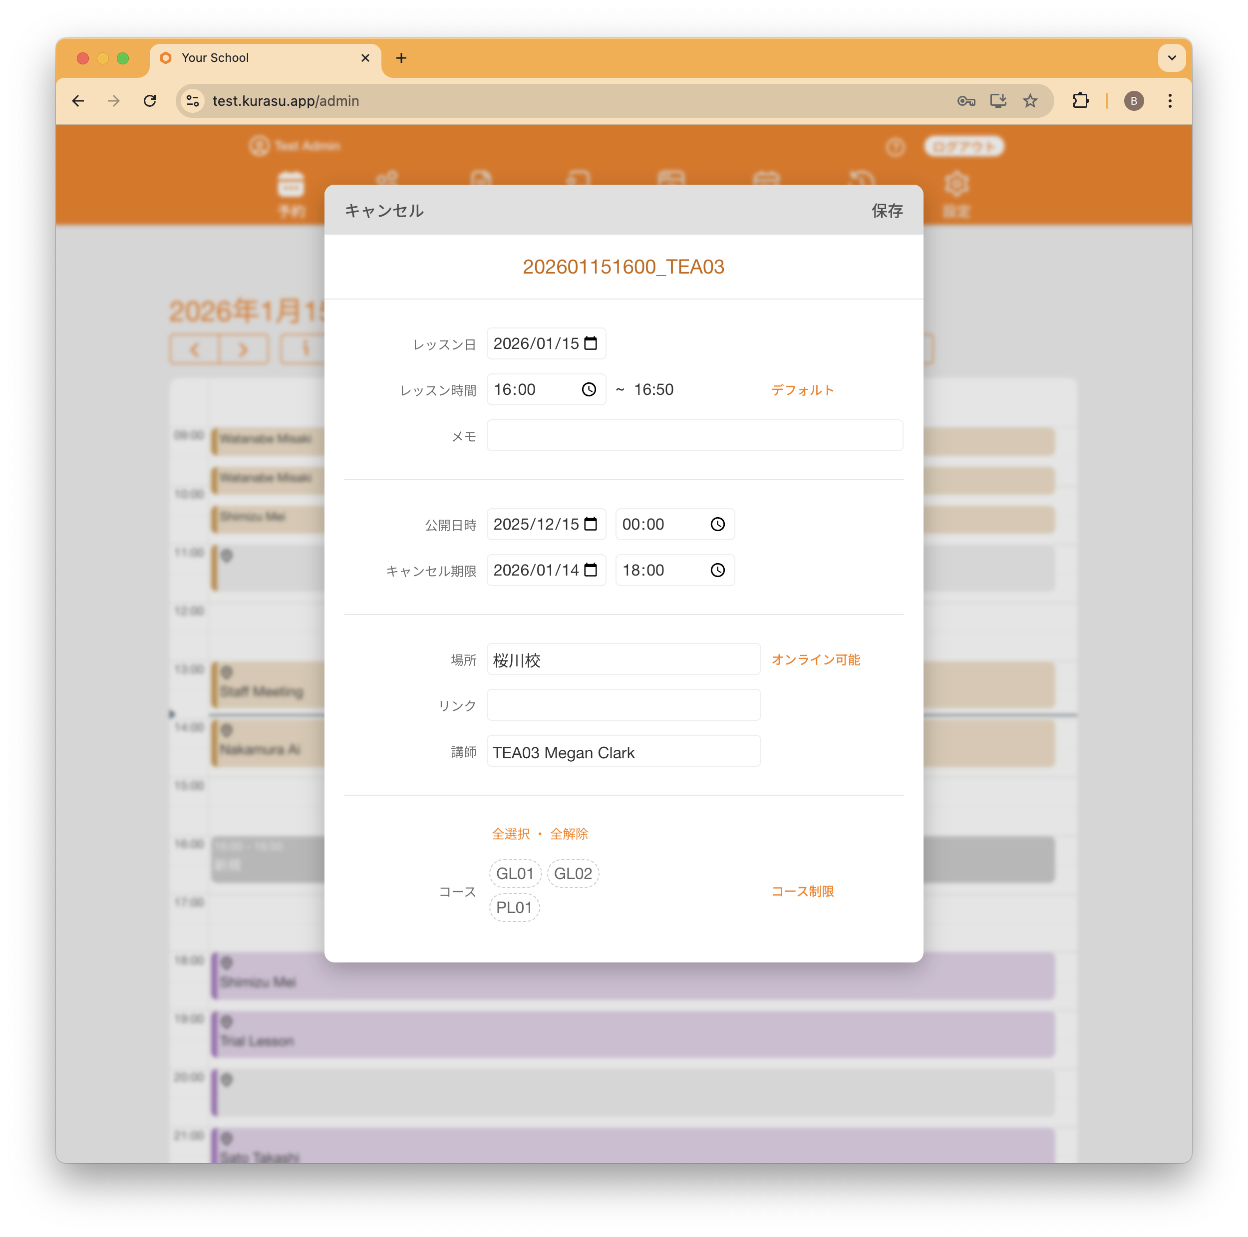Open the cancel deadline time clock icon
The height and width of the screenshot is (1237, 1248).
pos(717,570)
